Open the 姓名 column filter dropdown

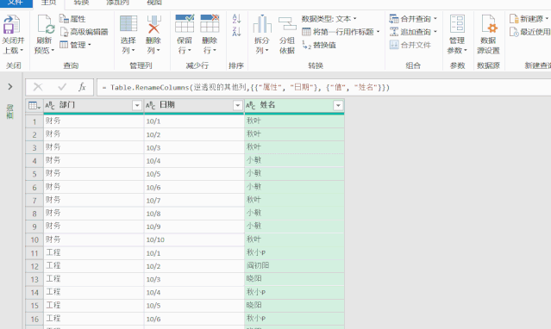click(x=338, y=105)
